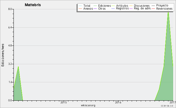Click the Anexos legend entry
The height and width of the screenshot is (108, 176).
tap(86, 8)
